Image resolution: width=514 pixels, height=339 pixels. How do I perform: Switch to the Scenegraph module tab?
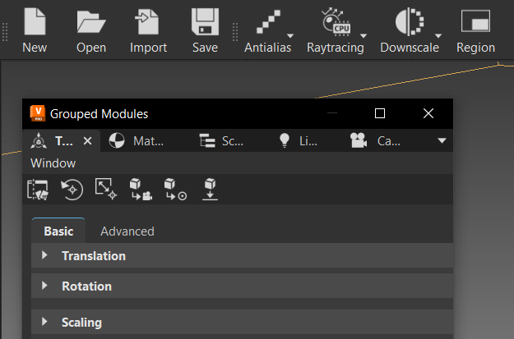click(222, 141)
